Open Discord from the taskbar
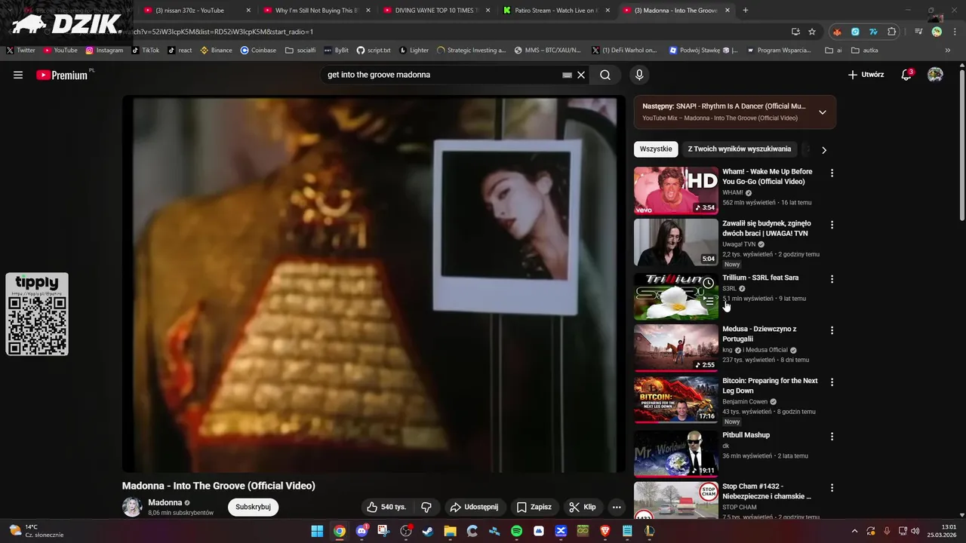 (x=361, y=531)
